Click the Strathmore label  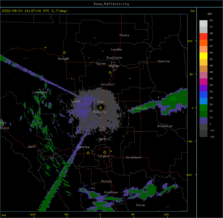[x=133, y=157]
